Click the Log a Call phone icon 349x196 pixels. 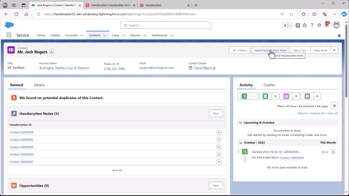[265, 96]
